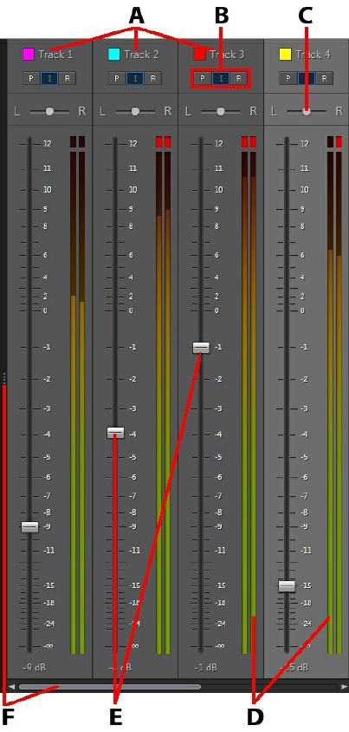Click Track 4 volume fader handle
Viewport: 349px width, 732px height.
point(287,586)
